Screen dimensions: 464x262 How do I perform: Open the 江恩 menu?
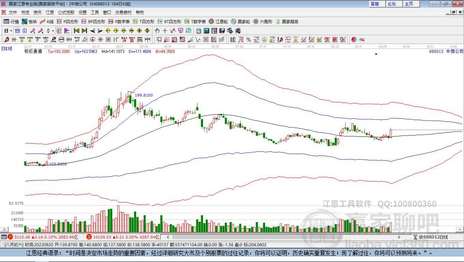(x=50, y=12)
